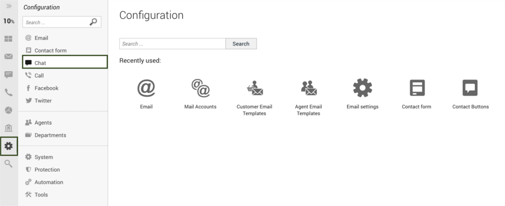Click the Search button
Image resolution: width=505 pixels, height=206 pixels.
click(241, 44)
